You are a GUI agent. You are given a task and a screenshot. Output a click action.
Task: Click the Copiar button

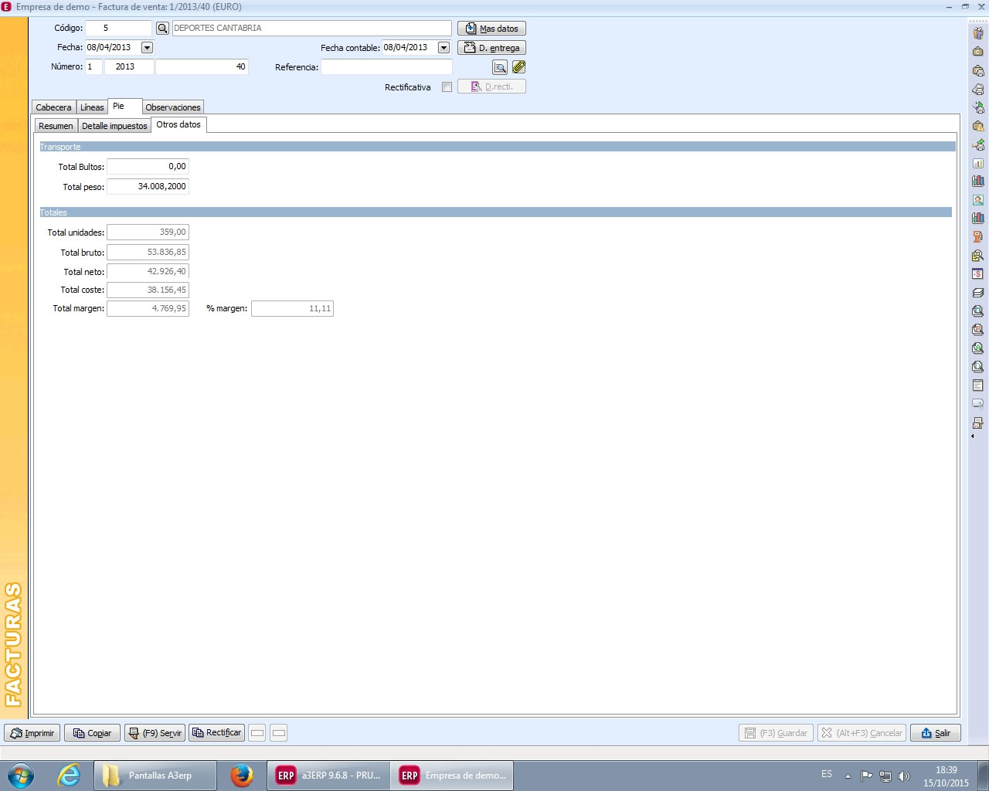(x=92, y=733)
